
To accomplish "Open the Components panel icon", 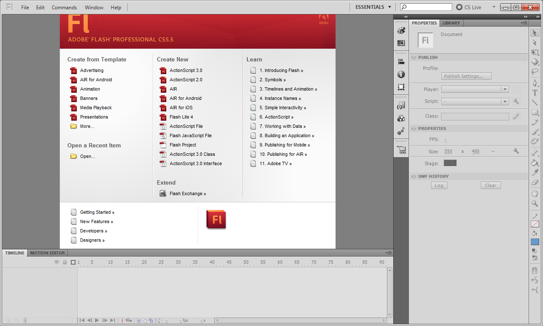I will [401, 119].
